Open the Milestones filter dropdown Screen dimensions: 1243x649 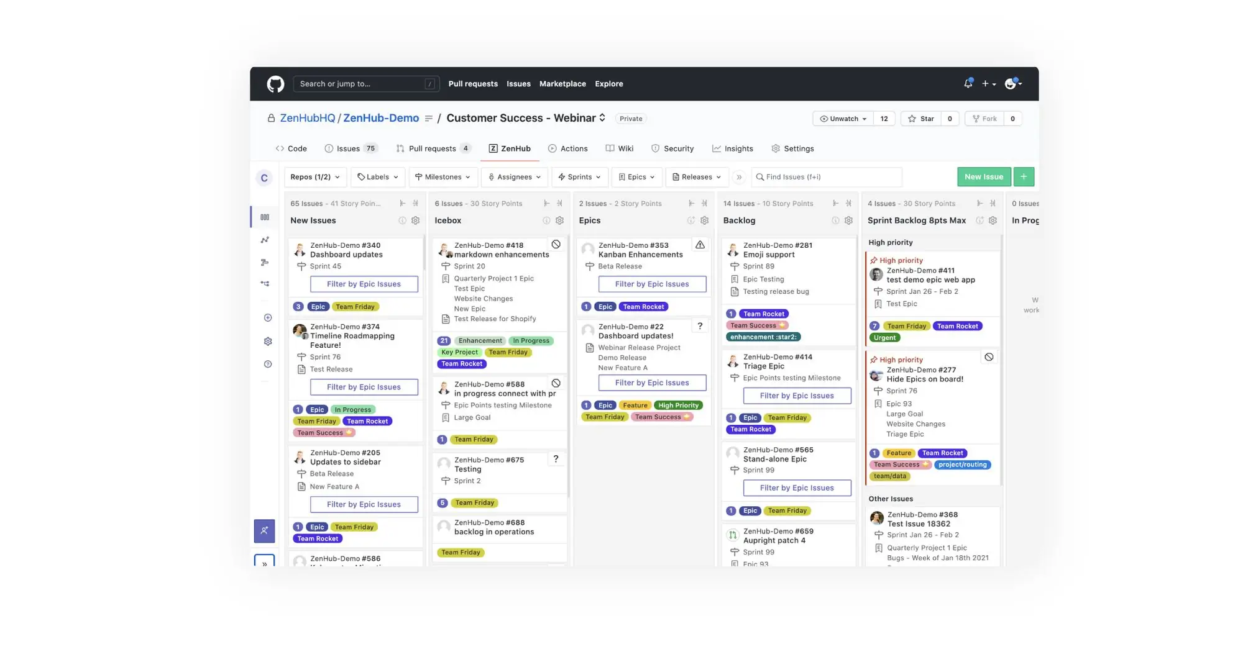click(x=443, y=177)
